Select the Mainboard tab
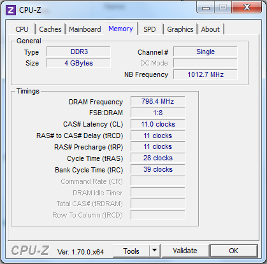Viewport: 267px width, 264px height. tap(85, 29)
